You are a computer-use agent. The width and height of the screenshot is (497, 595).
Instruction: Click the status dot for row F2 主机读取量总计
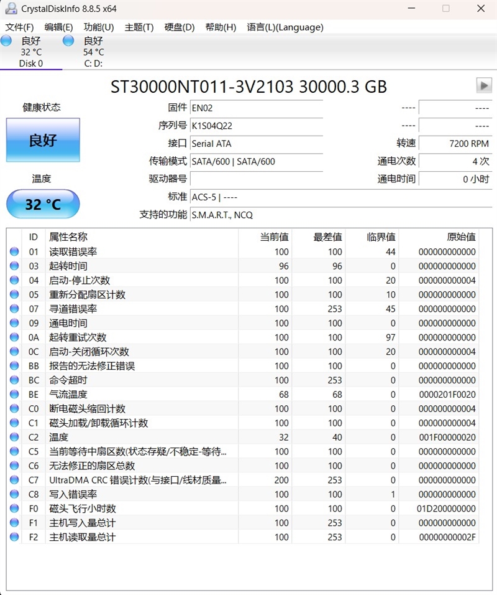(14, 537)
